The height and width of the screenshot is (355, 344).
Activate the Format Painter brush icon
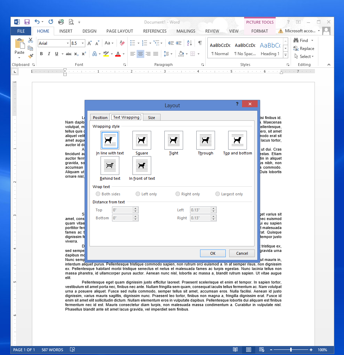click(x=31, y=56)
